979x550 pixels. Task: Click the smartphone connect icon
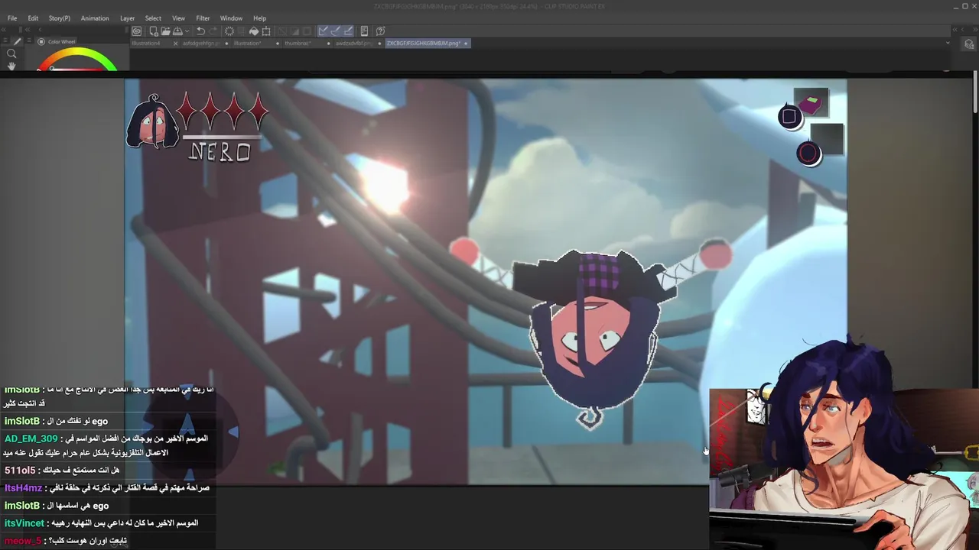click(365, 31)
